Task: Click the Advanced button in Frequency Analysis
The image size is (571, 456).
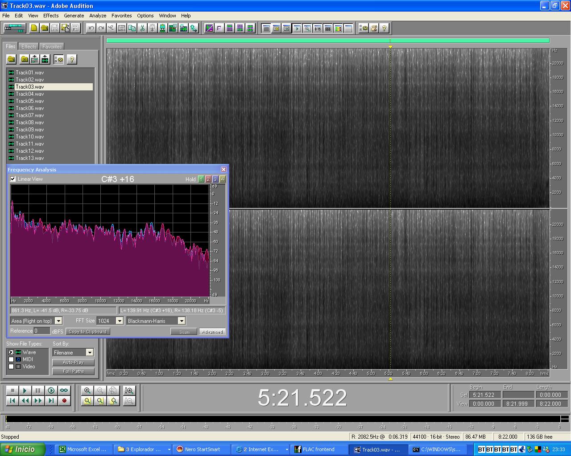Action: coord(212,331)
